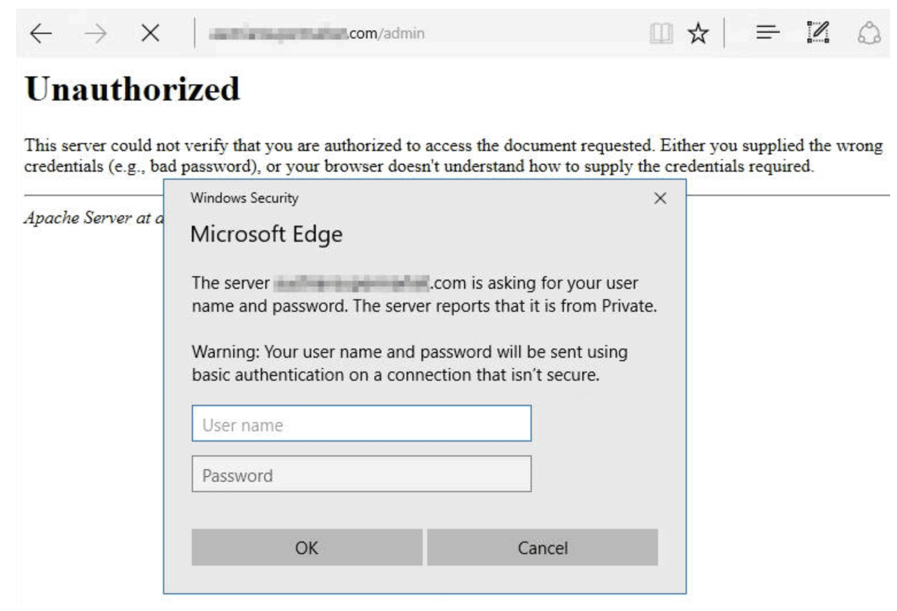Focus the User name field

pyautogui.click(x=361, y=424)
